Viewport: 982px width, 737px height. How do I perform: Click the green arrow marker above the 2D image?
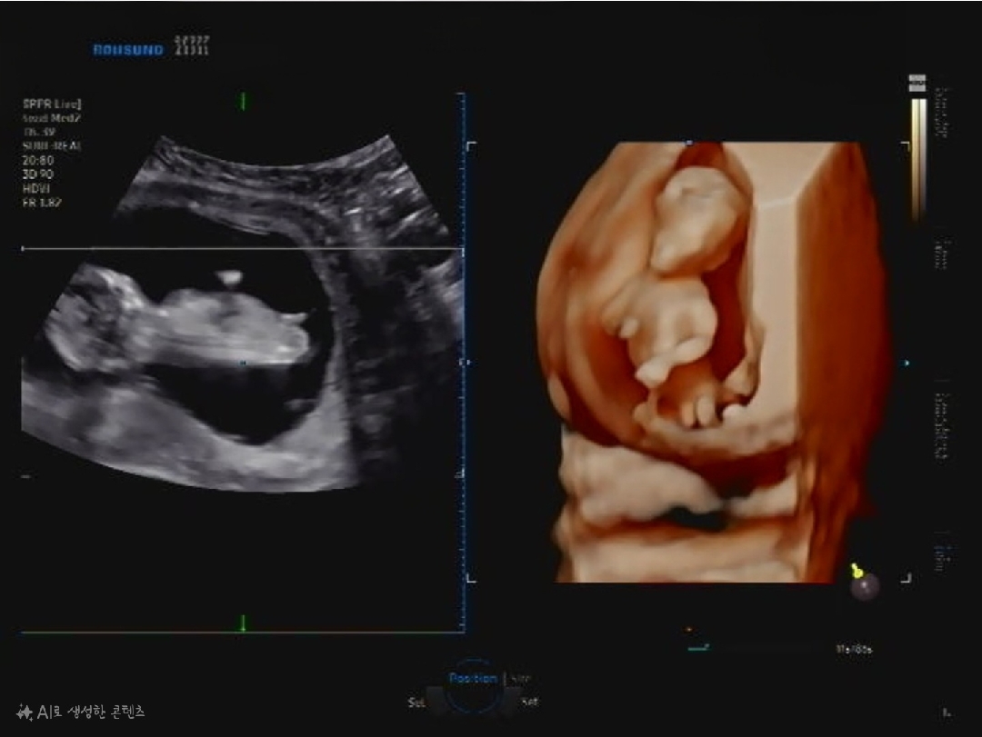(243, 101)
